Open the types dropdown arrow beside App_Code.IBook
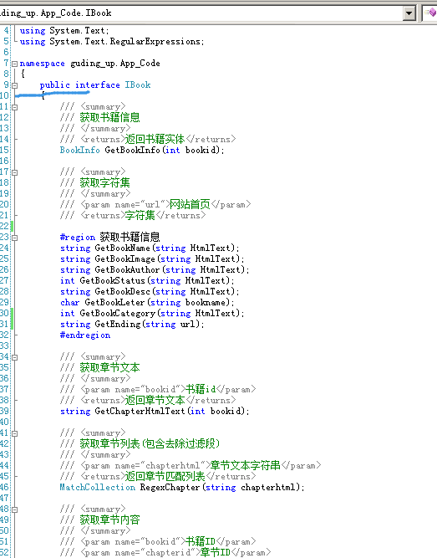The width and height of the screenshot is (437, 558). pyautogui.click(x=409, y=13)
